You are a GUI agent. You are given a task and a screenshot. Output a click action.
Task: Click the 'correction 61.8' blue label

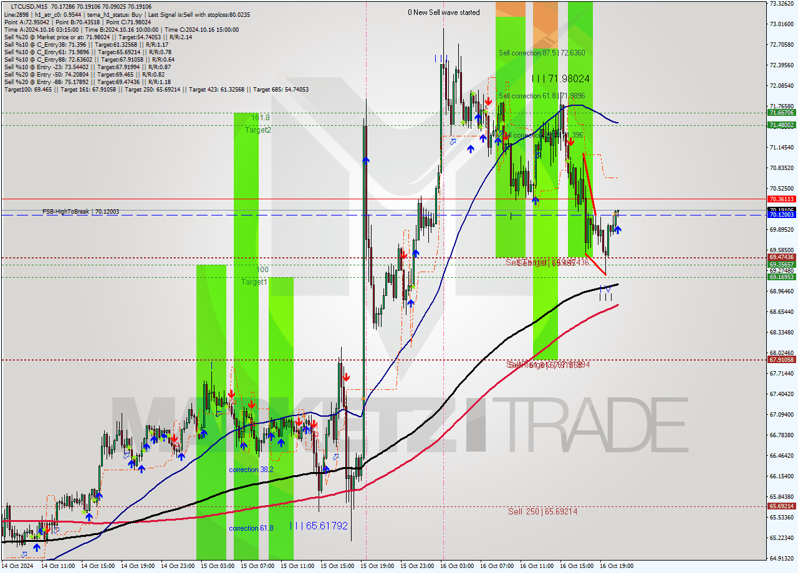(x=251, y=528)
